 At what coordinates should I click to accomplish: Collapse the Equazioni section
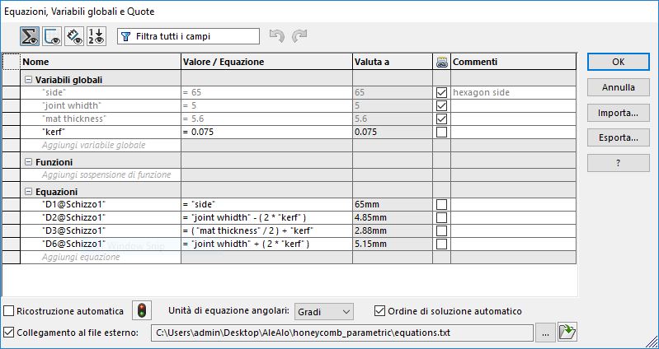pos(29,192)
